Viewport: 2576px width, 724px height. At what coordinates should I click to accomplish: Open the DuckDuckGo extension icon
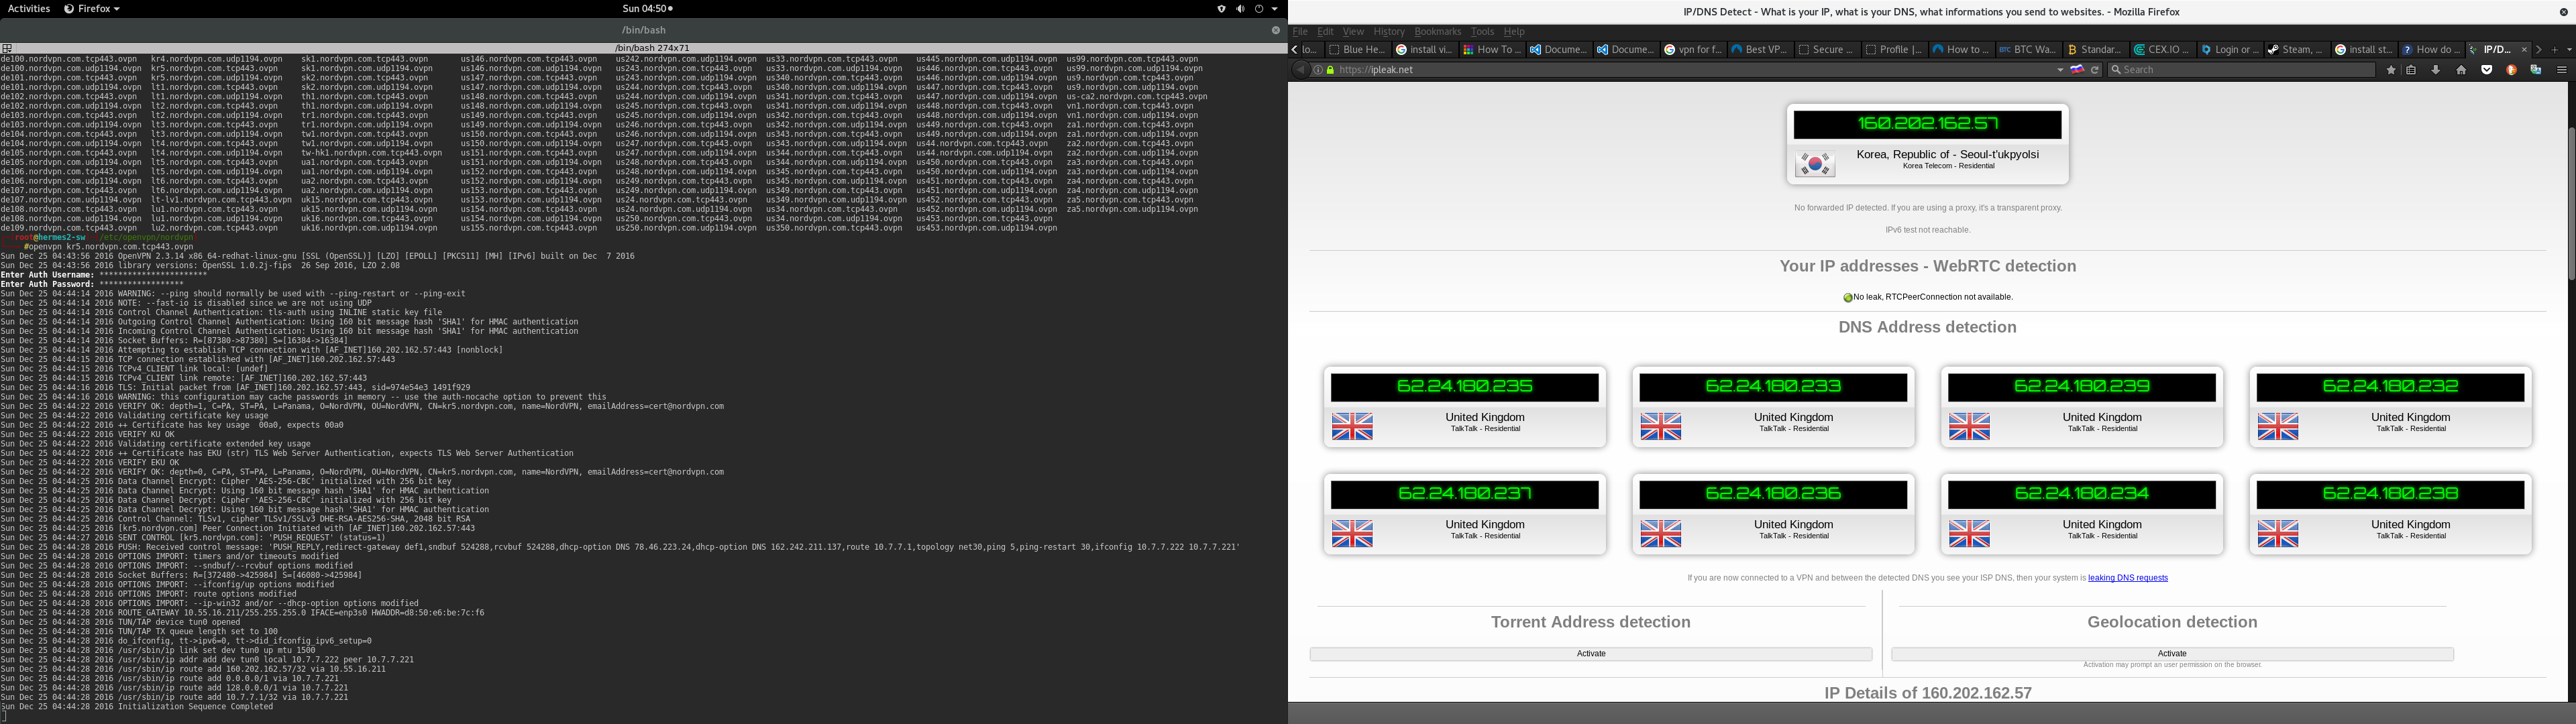click(x=2511, y=70)
